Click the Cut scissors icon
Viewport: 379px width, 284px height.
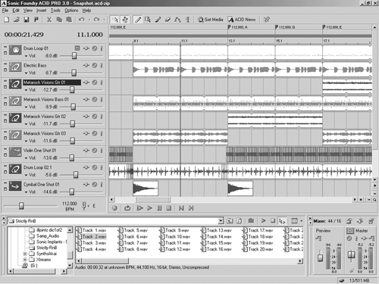(49, 20)
